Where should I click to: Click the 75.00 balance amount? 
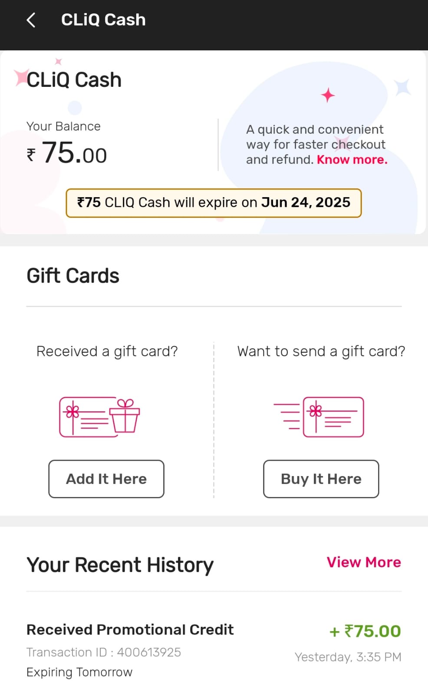(74, 154)
